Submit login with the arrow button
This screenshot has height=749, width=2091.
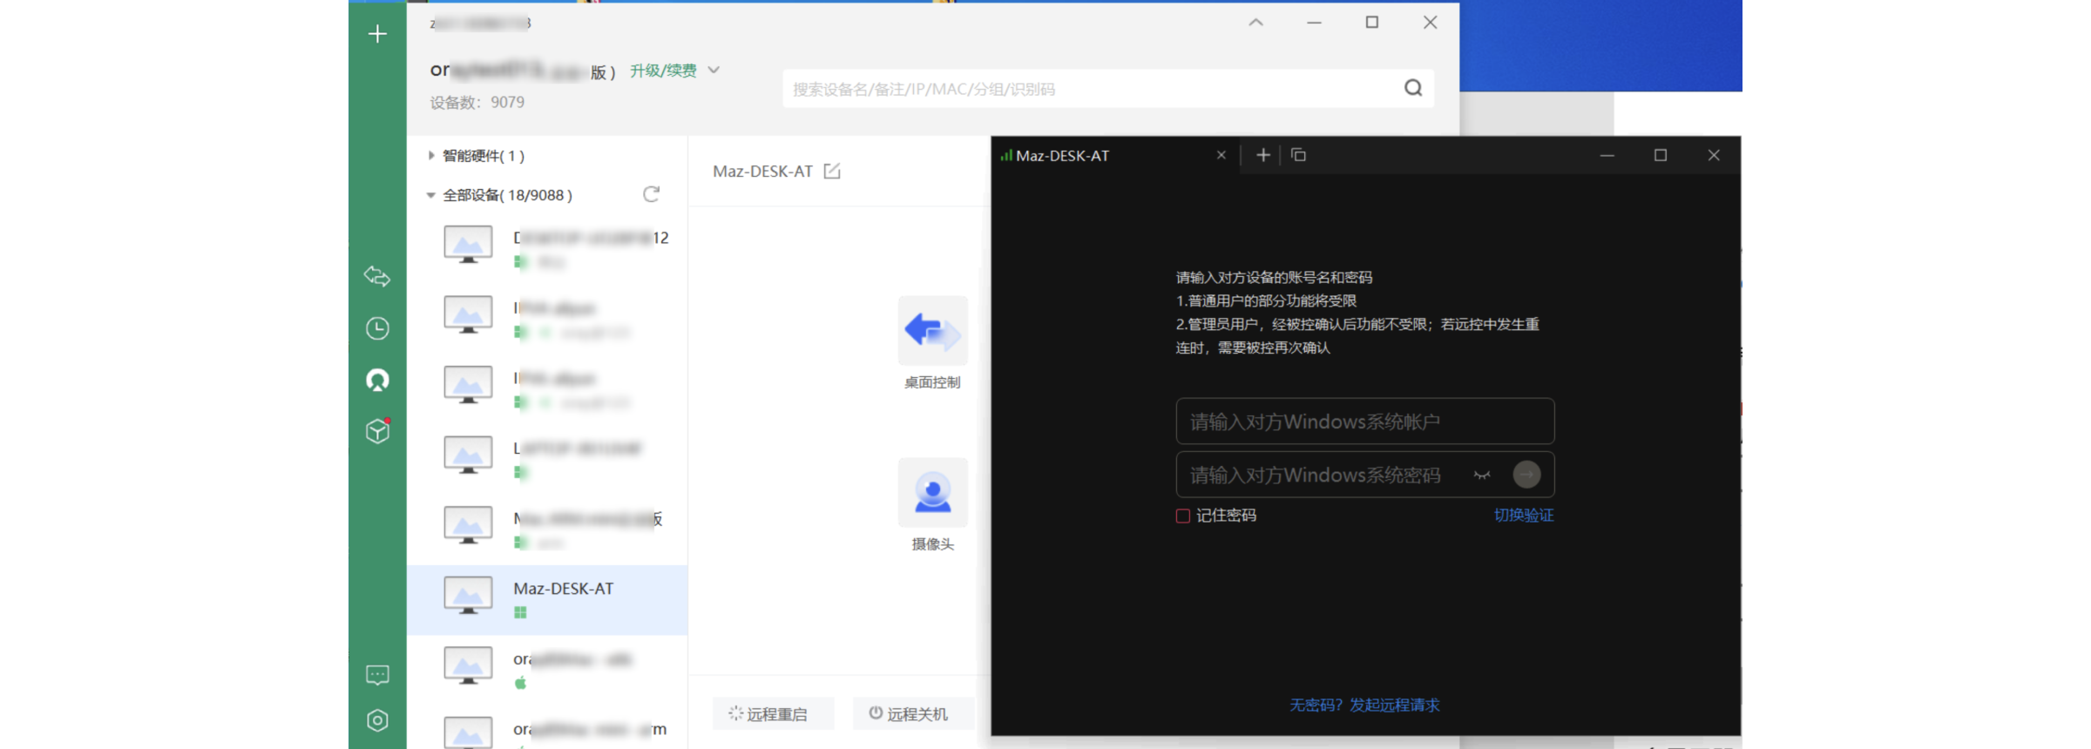point(1526,475)
